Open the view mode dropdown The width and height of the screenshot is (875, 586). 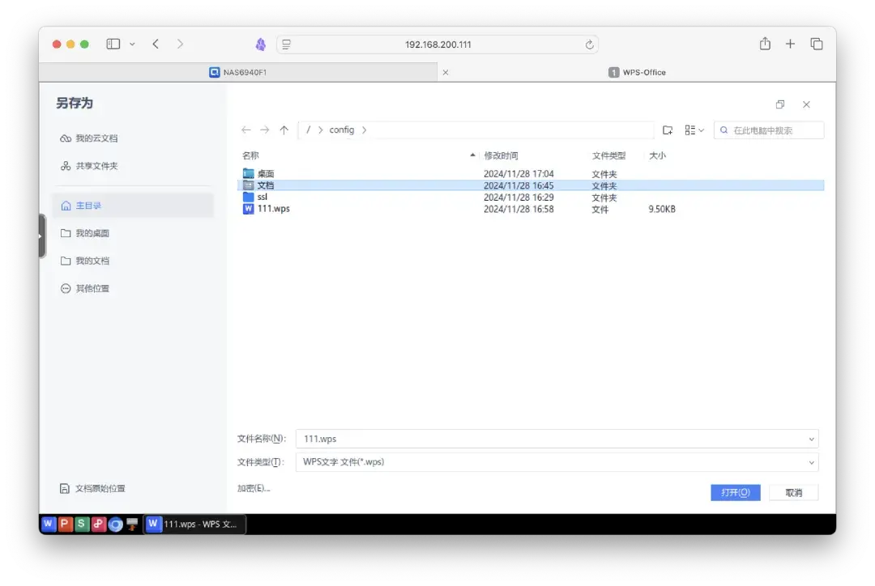[693, 130]
